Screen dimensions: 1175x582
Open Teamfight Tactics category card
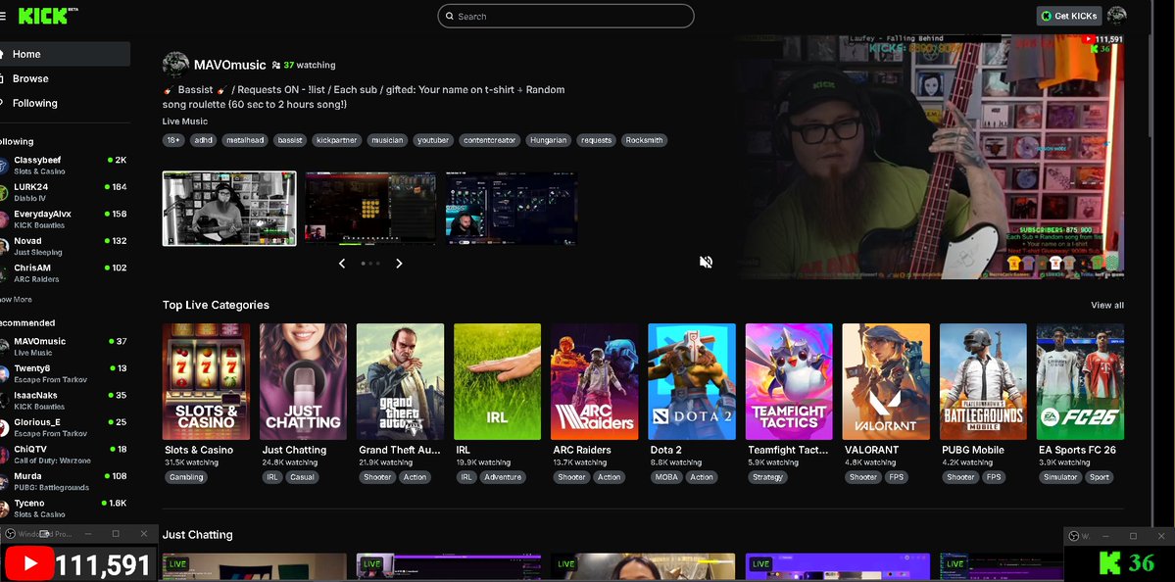point(789,381)
